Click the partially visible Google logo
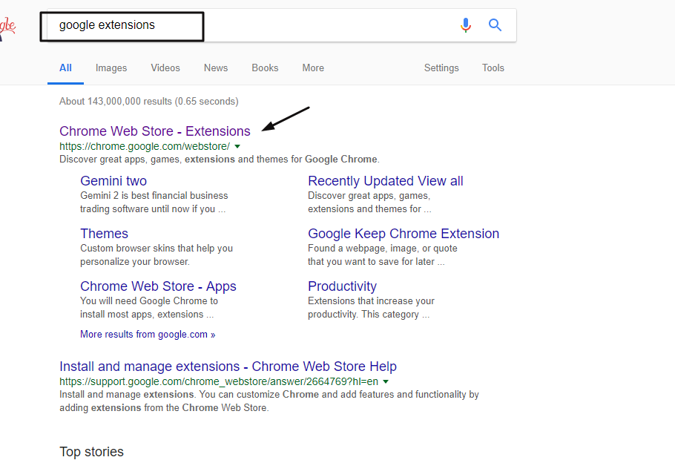 coord(7,27)
